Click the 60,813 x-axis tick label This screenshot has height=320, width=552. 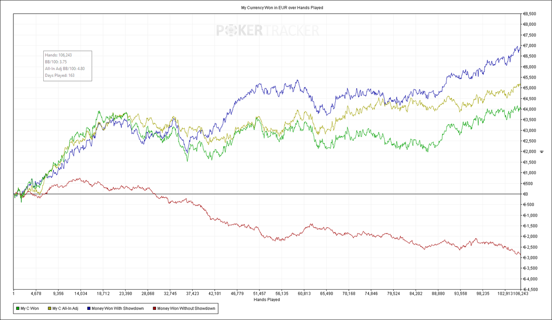coord(304,293)
